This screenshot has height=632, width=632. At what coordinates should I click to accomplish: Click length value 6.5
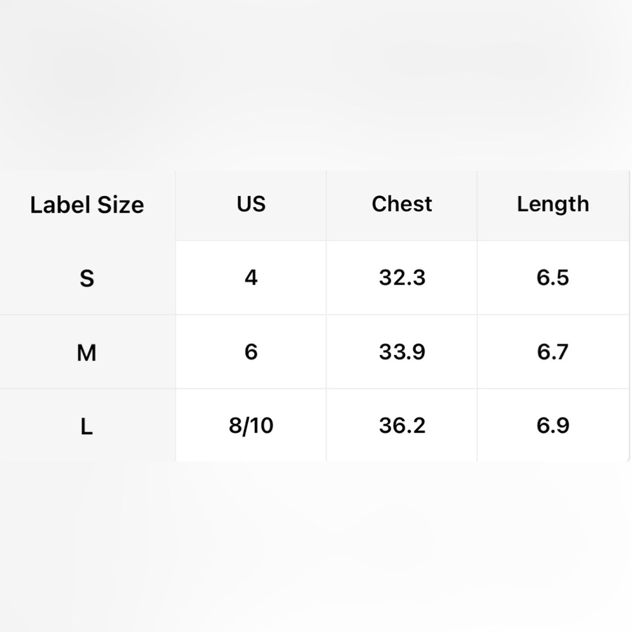pos(553,277)
